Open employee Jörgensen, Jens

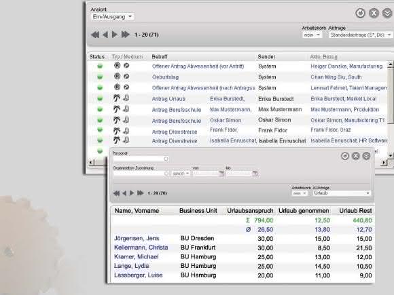tap(137, 238)
